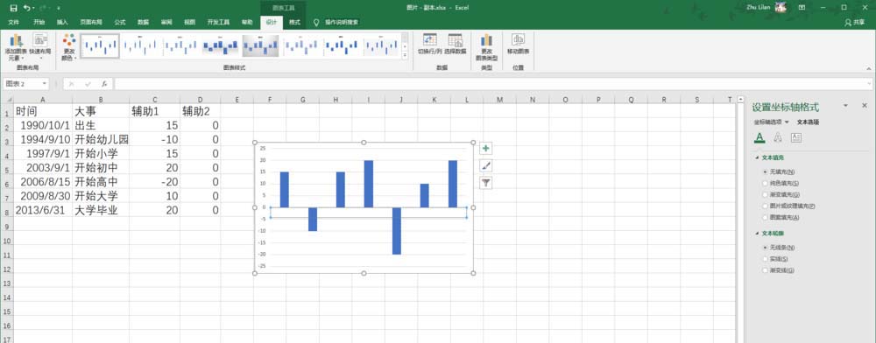Screen dimensions: 876x343
Task: Open the task pane options dropdown arrow
Action: (846, 105)
